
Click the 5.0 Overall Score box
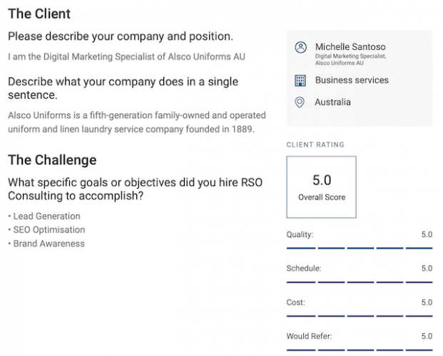(x=321, y=187)
